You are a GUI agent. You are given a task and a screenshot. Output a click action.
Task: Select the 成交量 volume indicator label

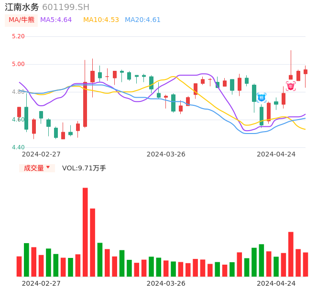point(33,168)
